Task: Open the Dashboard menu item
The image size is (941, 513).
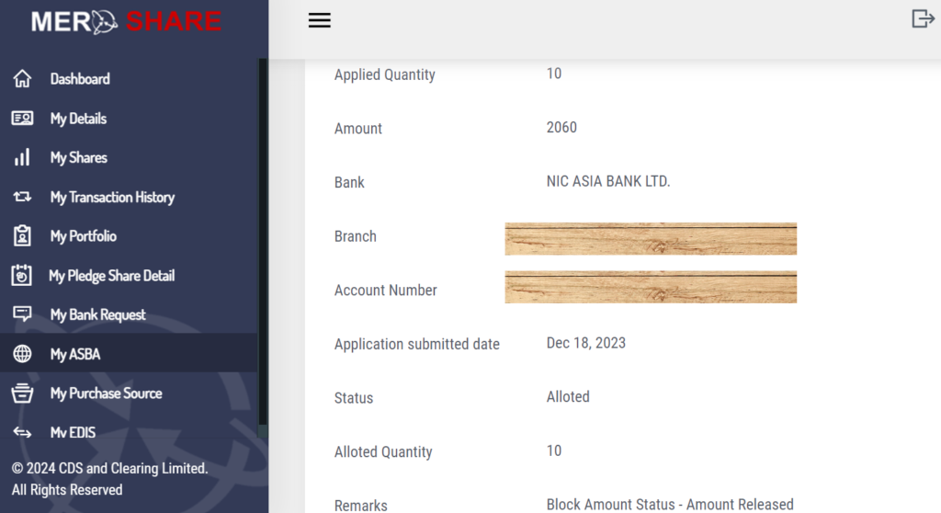Action: tap(80, 79)
